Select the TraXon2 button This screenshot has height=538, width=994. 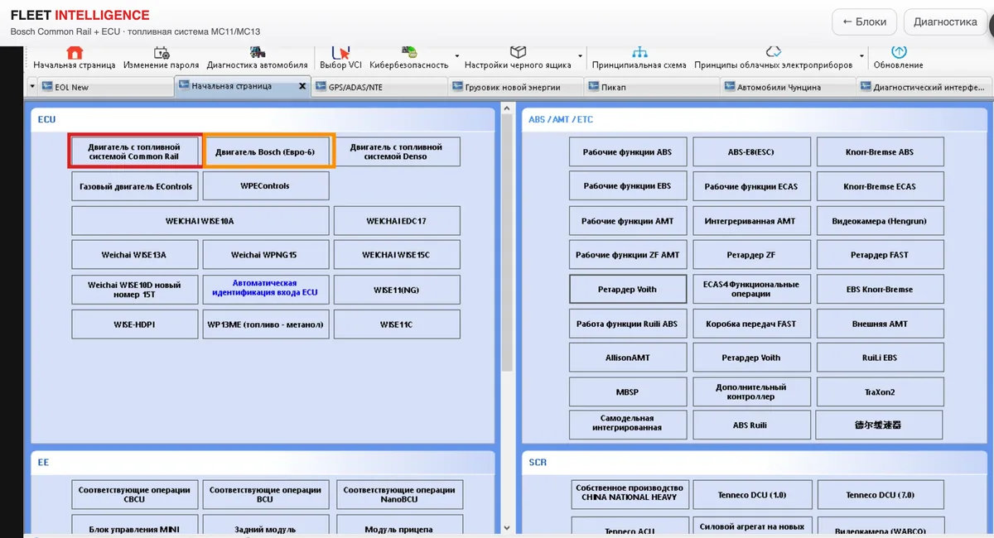click(x=880, y=391)
